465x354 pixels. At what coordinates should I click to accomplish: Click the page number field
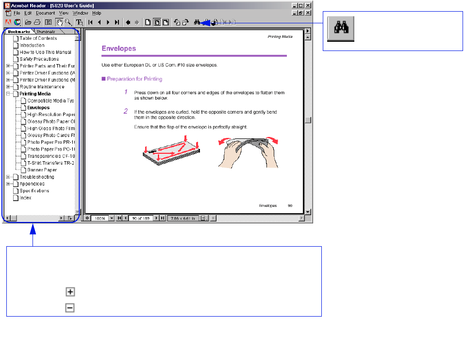tap(141, 219)
